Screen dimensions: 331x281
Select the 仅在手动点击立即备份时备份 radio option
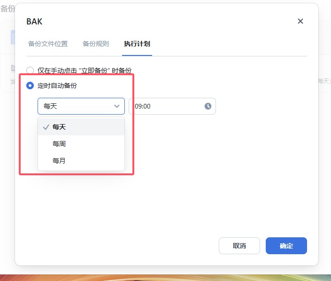point(30,70)
